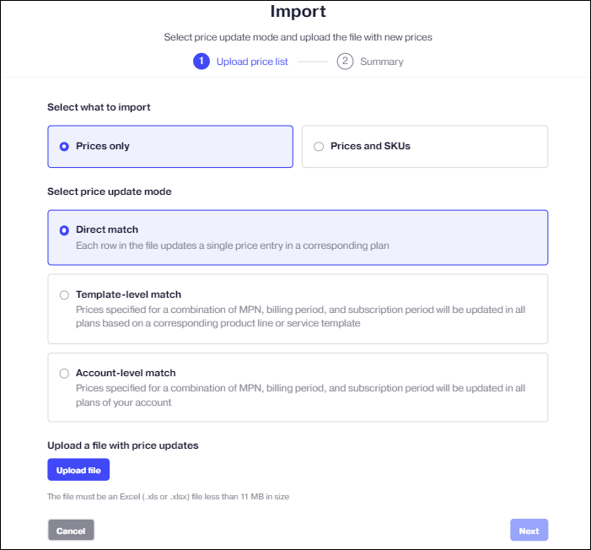This screenshot has width=591, height=550.
Task: Click the Account-level match description text
Action: click(x=300, y=395)
